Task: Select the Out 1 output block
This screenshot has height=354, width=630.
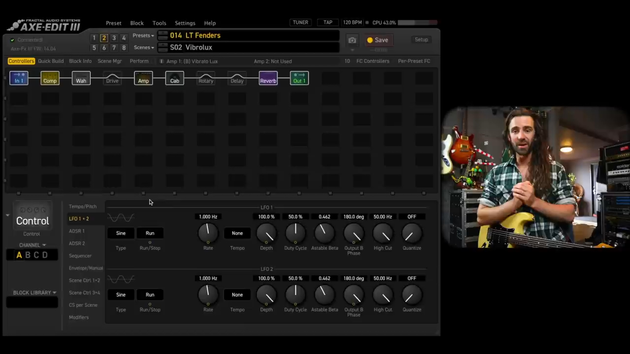Action: click(299, 78)
